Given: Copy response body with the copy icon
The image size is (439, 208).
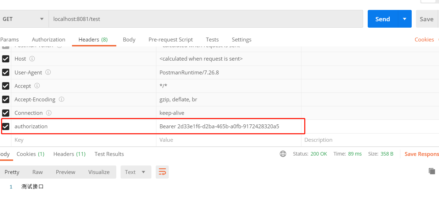Looking at the screenshot, I should [x=432, y=171].
